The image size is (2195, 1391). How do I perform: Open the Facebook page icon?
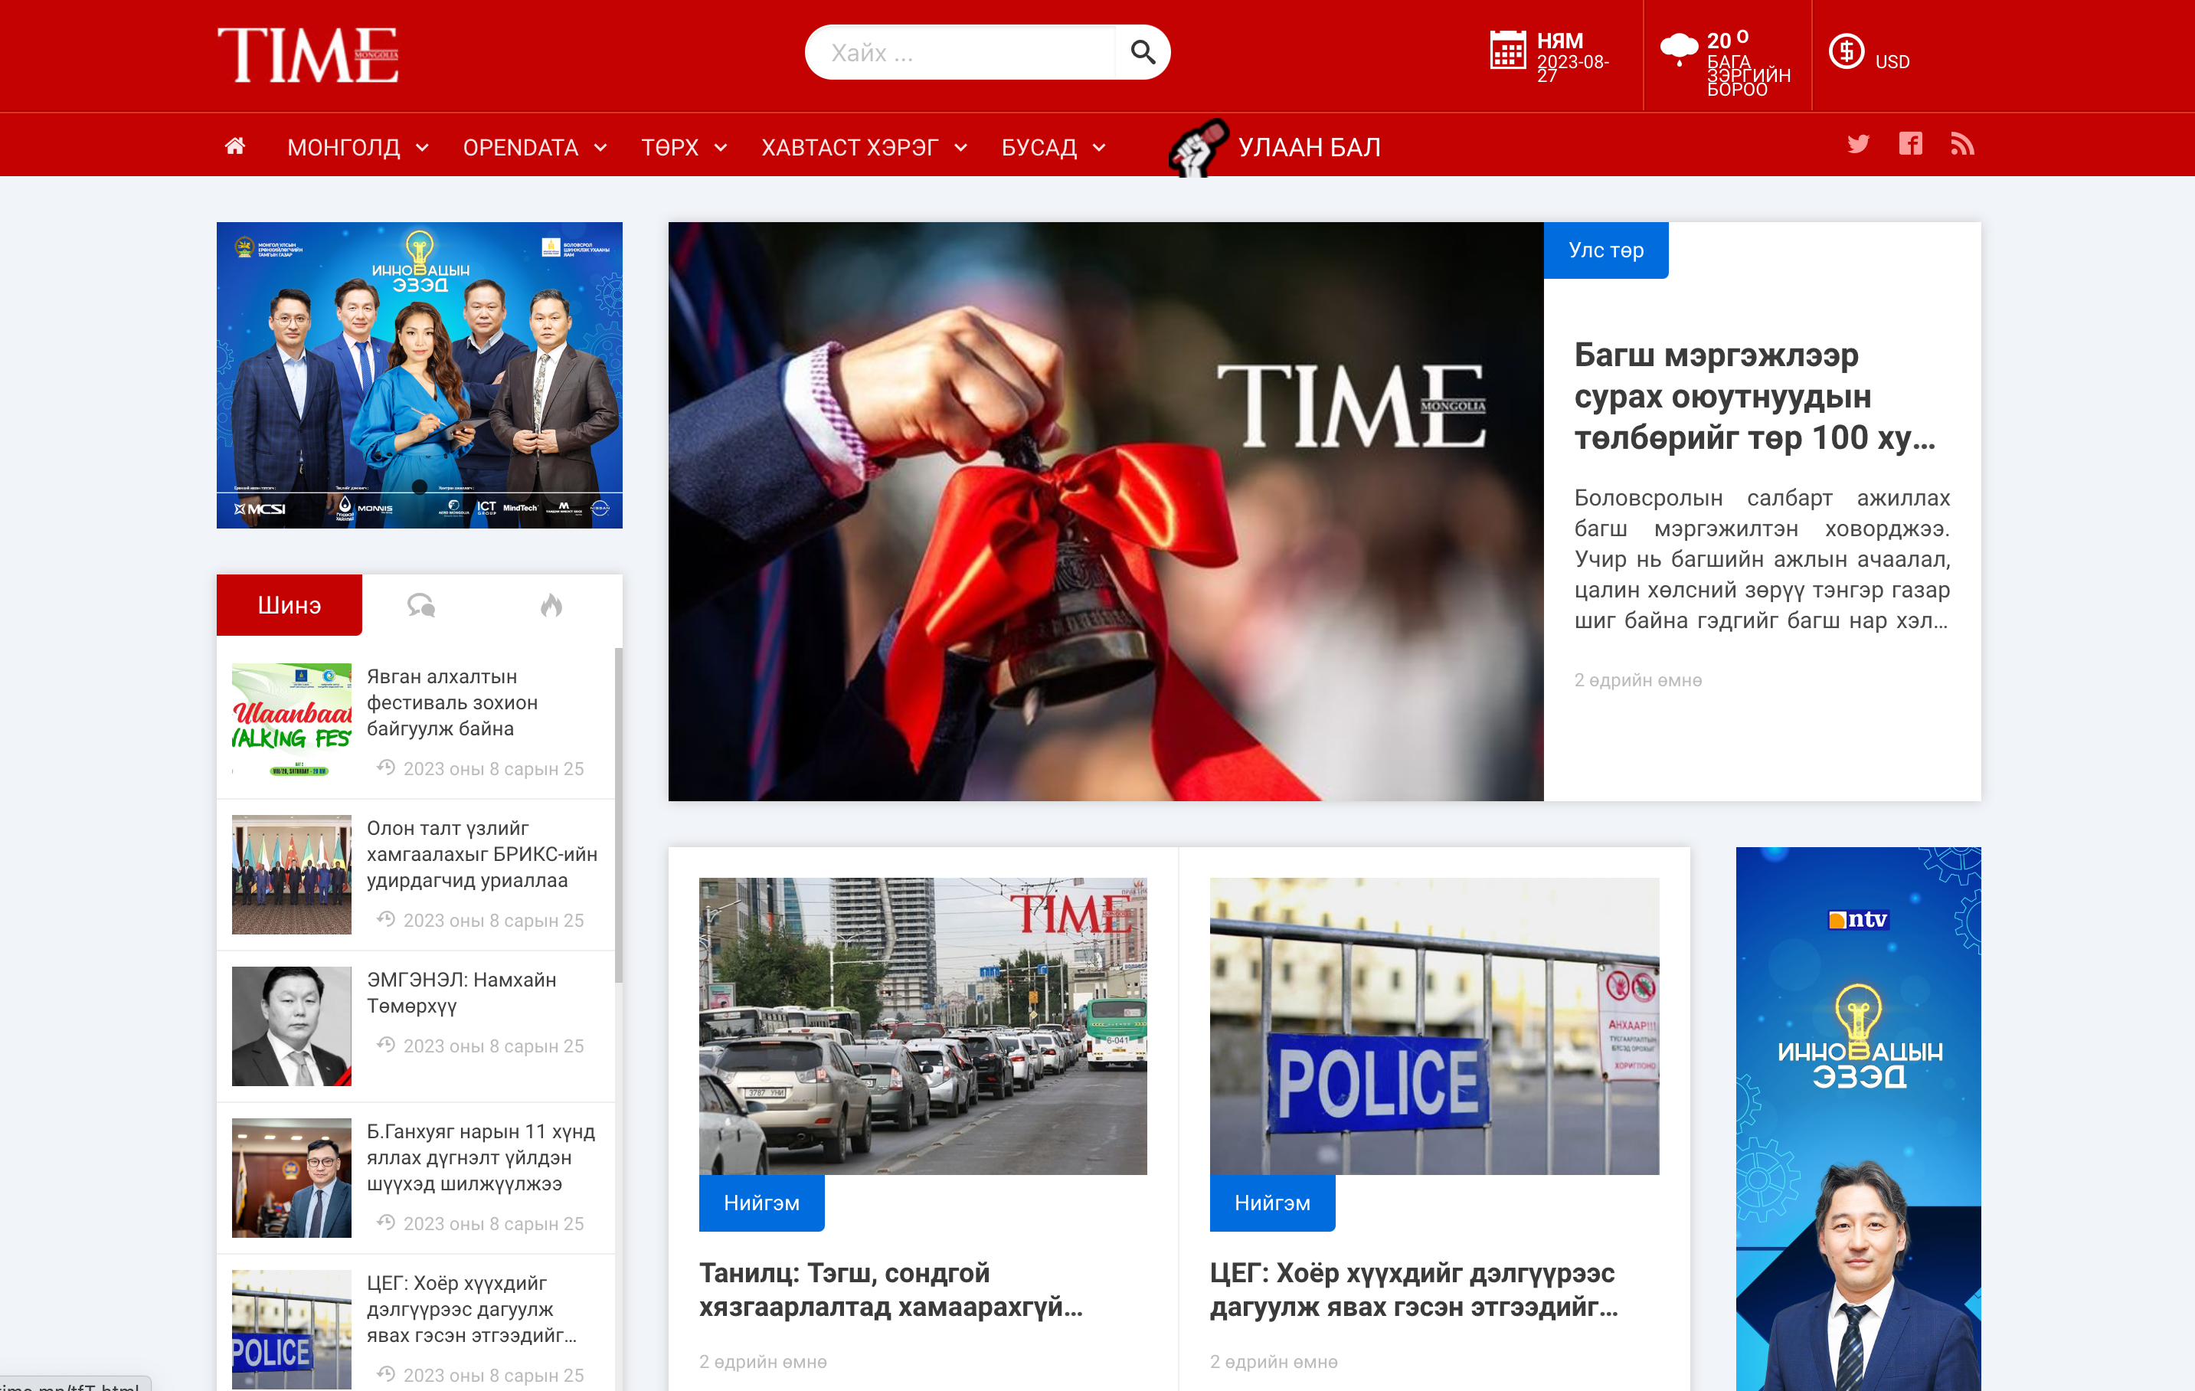coord(1909,144)
